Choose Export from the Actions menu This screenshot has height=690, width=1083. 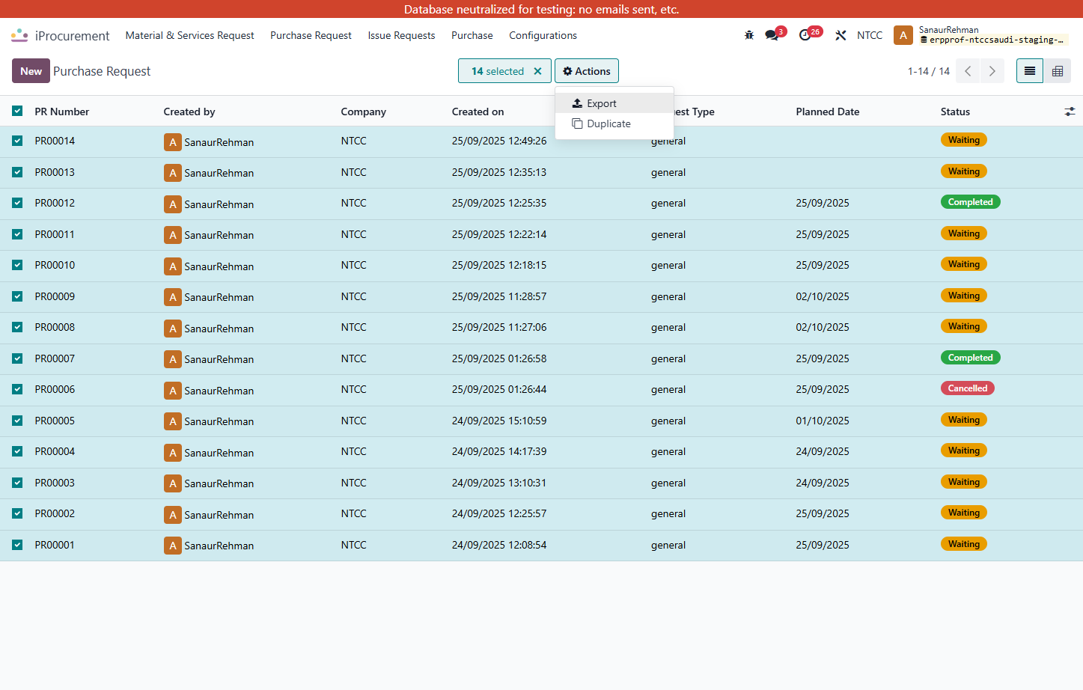[x=614, y=103]
